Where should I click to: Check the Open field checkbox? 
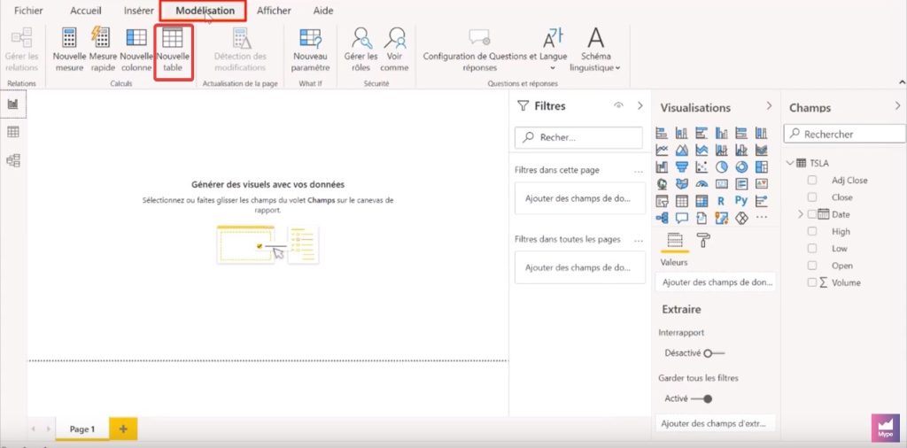pos(812,266)
